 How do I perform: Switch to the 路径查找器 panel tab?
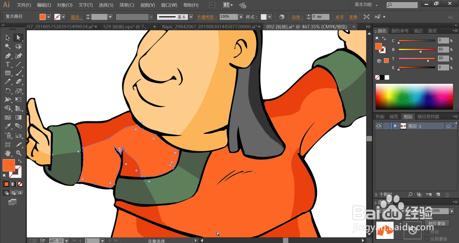click(x=428, y=117)
